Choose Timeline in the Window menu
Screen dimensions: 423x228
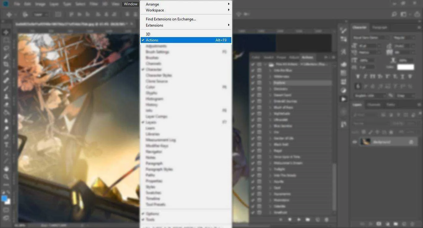[186, 199]
